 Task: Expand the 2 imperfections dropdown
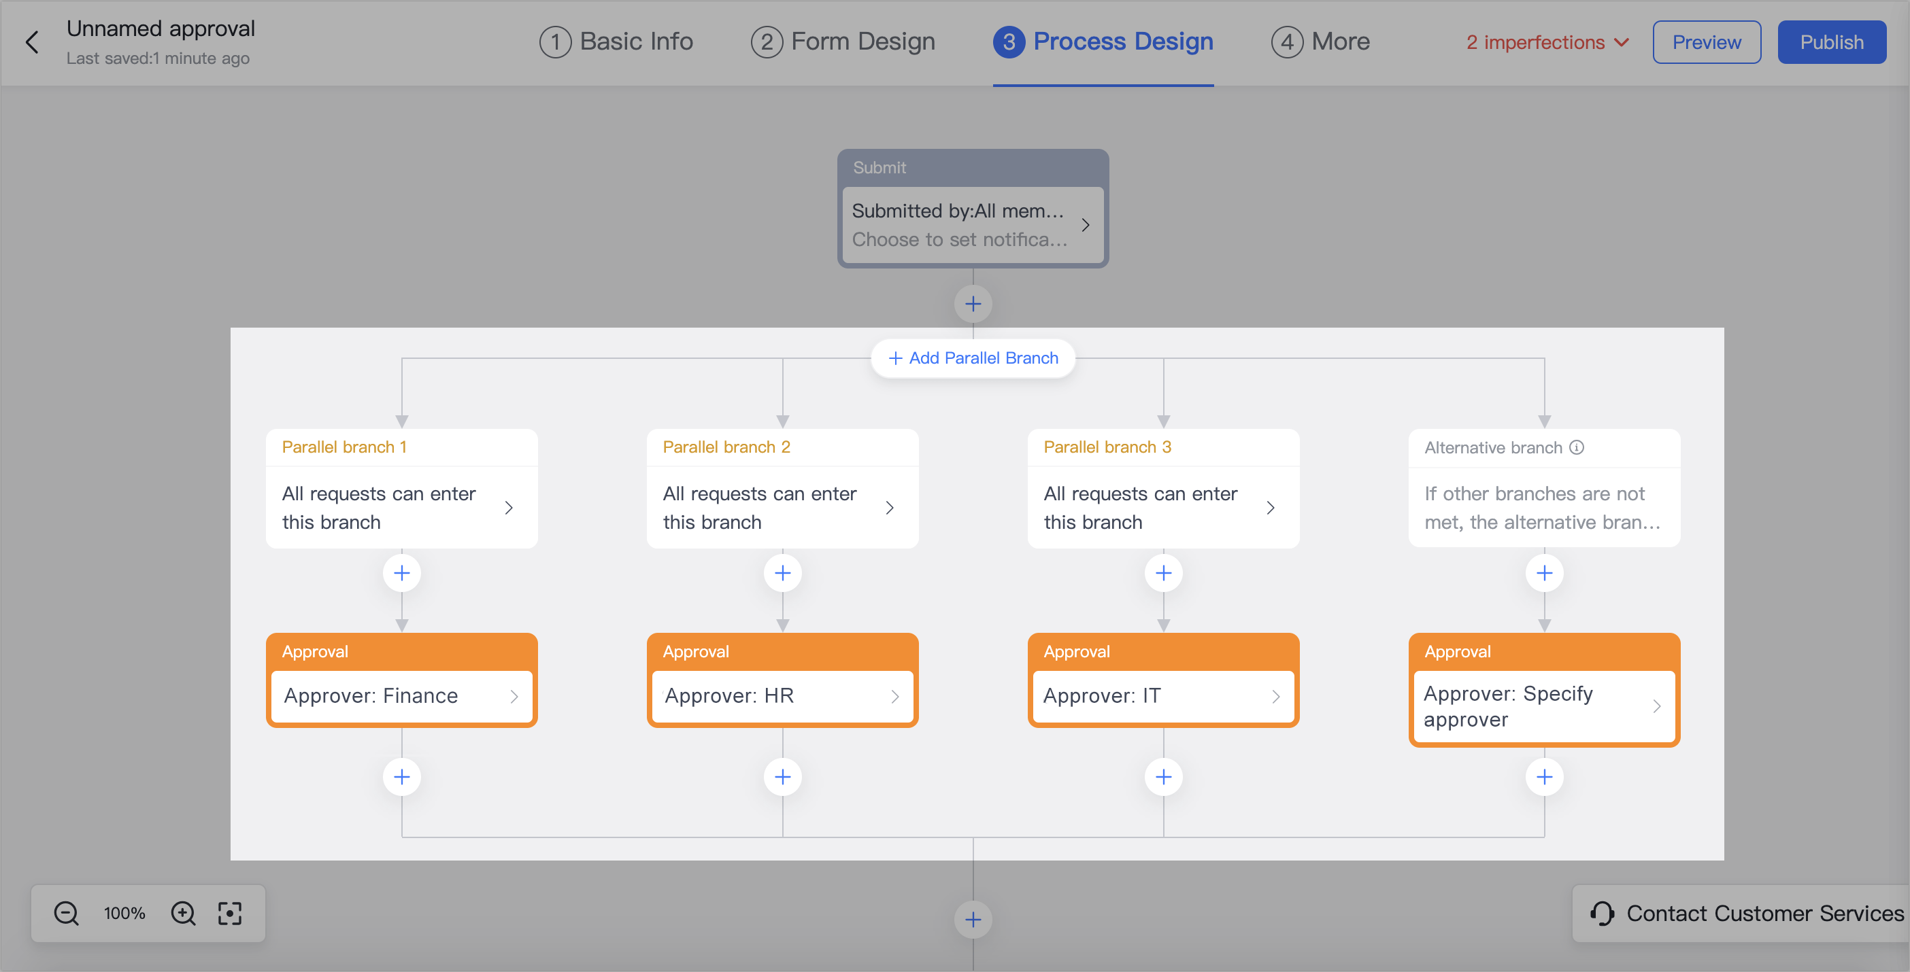coord(1546,41)
